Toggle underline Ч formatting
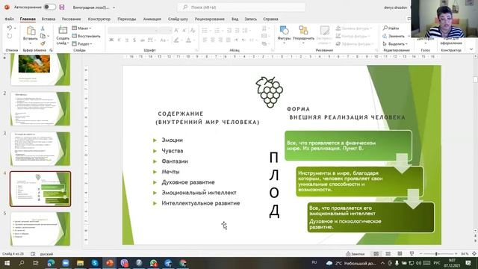Screen dimensions: 478x269 (x=126, y=40)
